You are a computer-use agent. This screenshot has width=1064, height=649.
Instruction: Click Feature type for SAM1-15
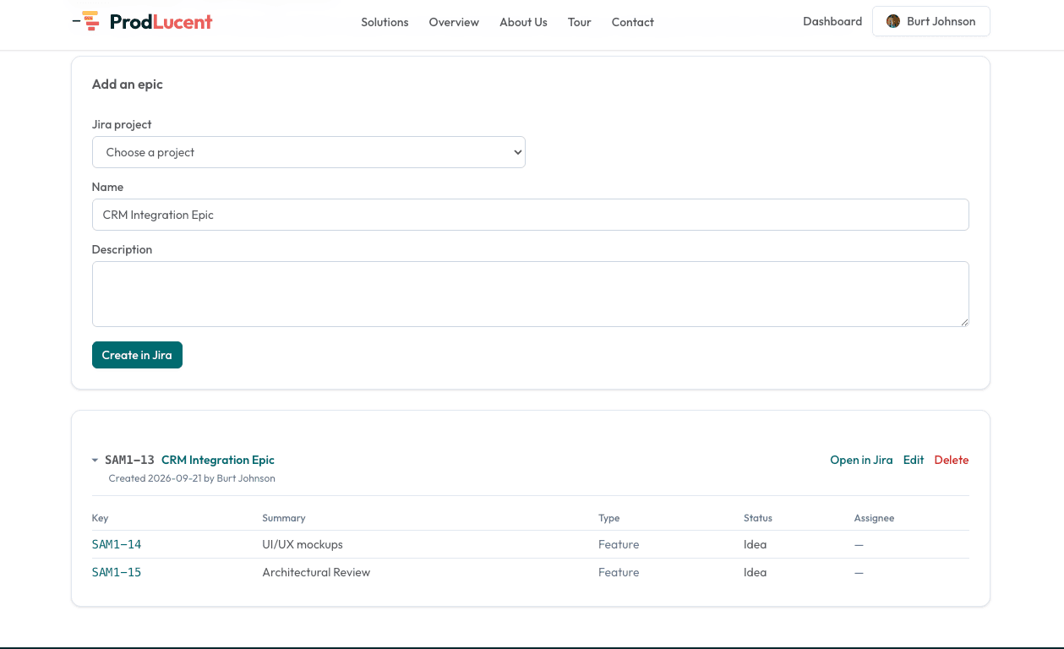[x=619, y=572]
